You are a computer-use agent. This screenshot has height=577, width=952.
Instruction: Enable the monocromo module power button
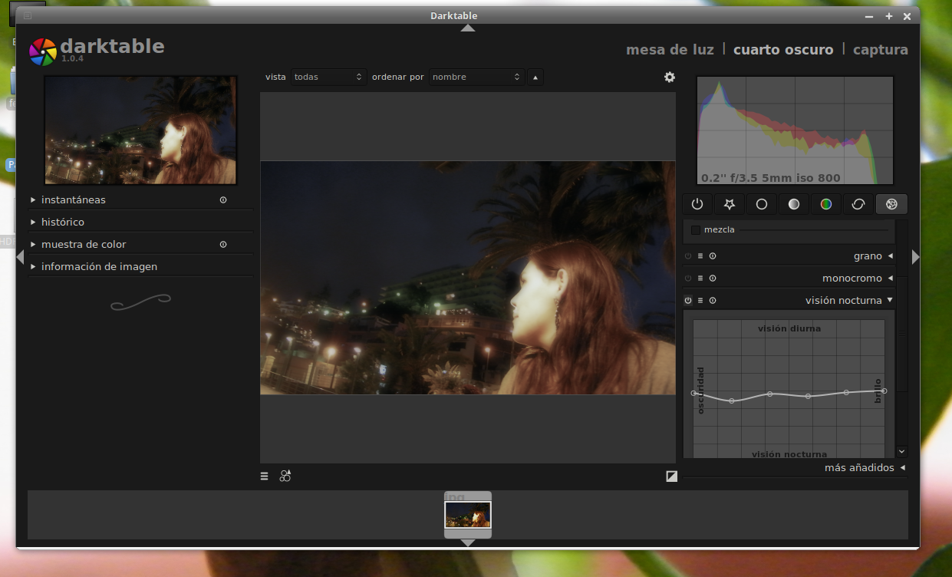coord(688,279)
